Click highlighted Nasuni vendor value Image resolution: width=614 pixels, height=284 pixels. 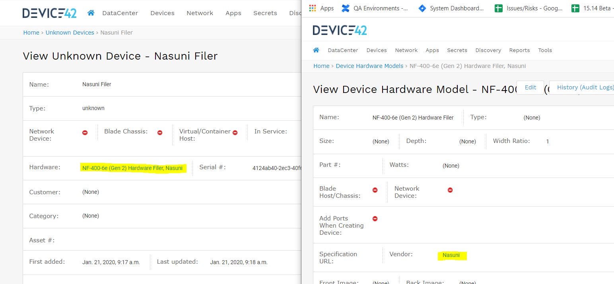pos(451,255)
